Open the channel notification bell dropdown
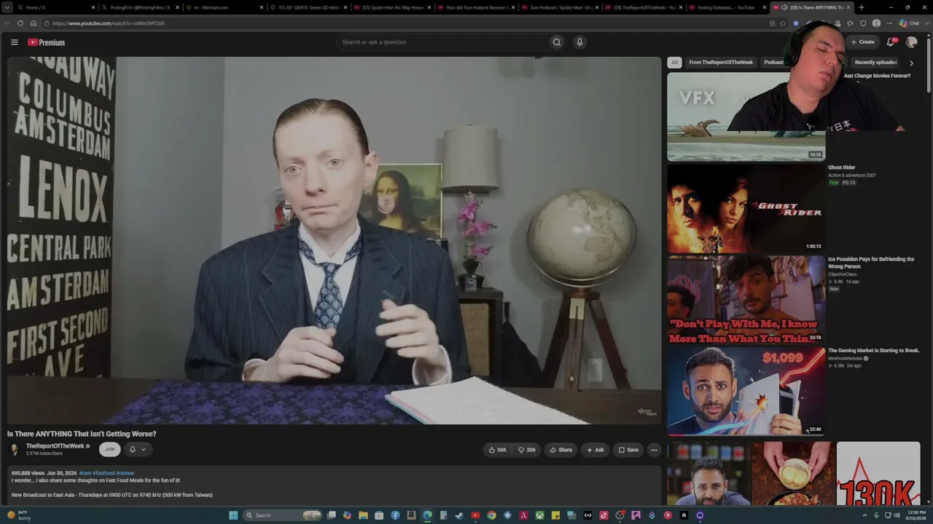933x524 pixels. [x=138, y=449]
